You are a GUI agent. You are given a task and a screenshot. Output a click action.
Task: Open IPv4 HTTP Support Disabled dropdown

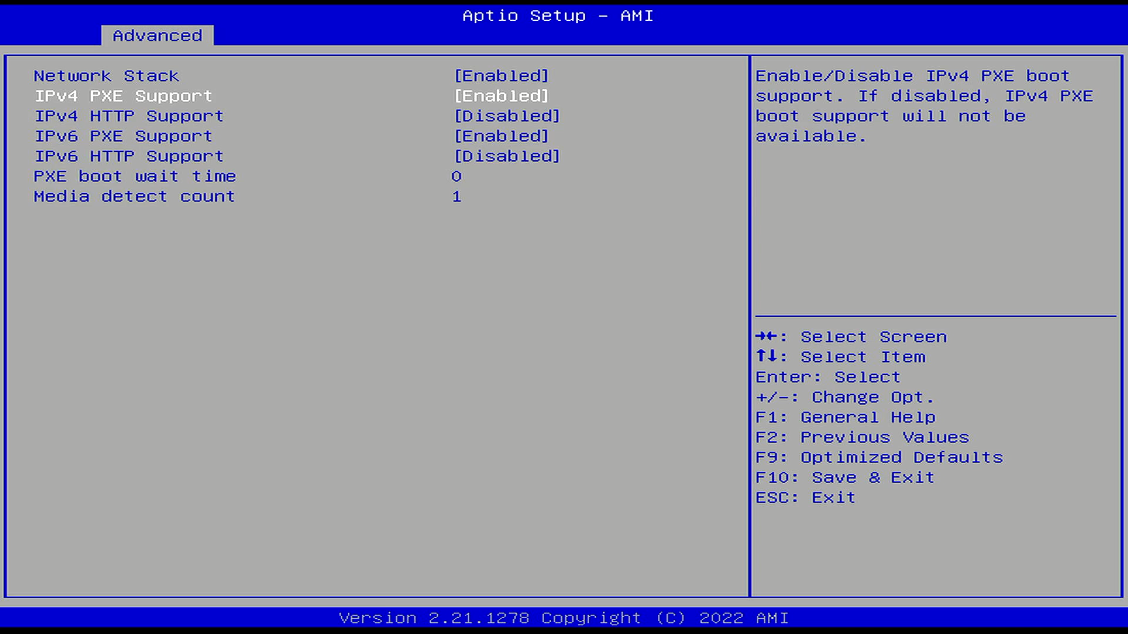point(507,116)
